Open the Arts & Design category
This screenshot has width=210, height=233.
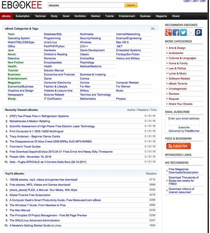[177, 48]
